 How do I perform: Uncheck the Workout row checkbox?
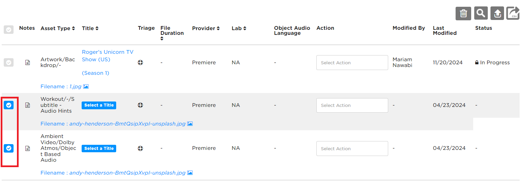click(9, 105)
